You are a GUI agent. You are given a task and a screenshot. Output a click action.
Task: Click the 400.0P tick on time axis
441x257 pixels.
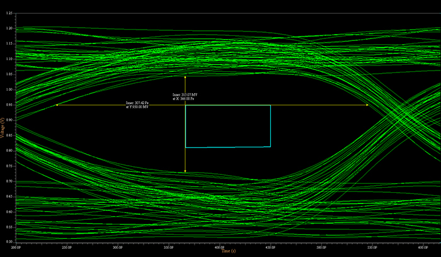pyautogui.click(x=219, y=248)
